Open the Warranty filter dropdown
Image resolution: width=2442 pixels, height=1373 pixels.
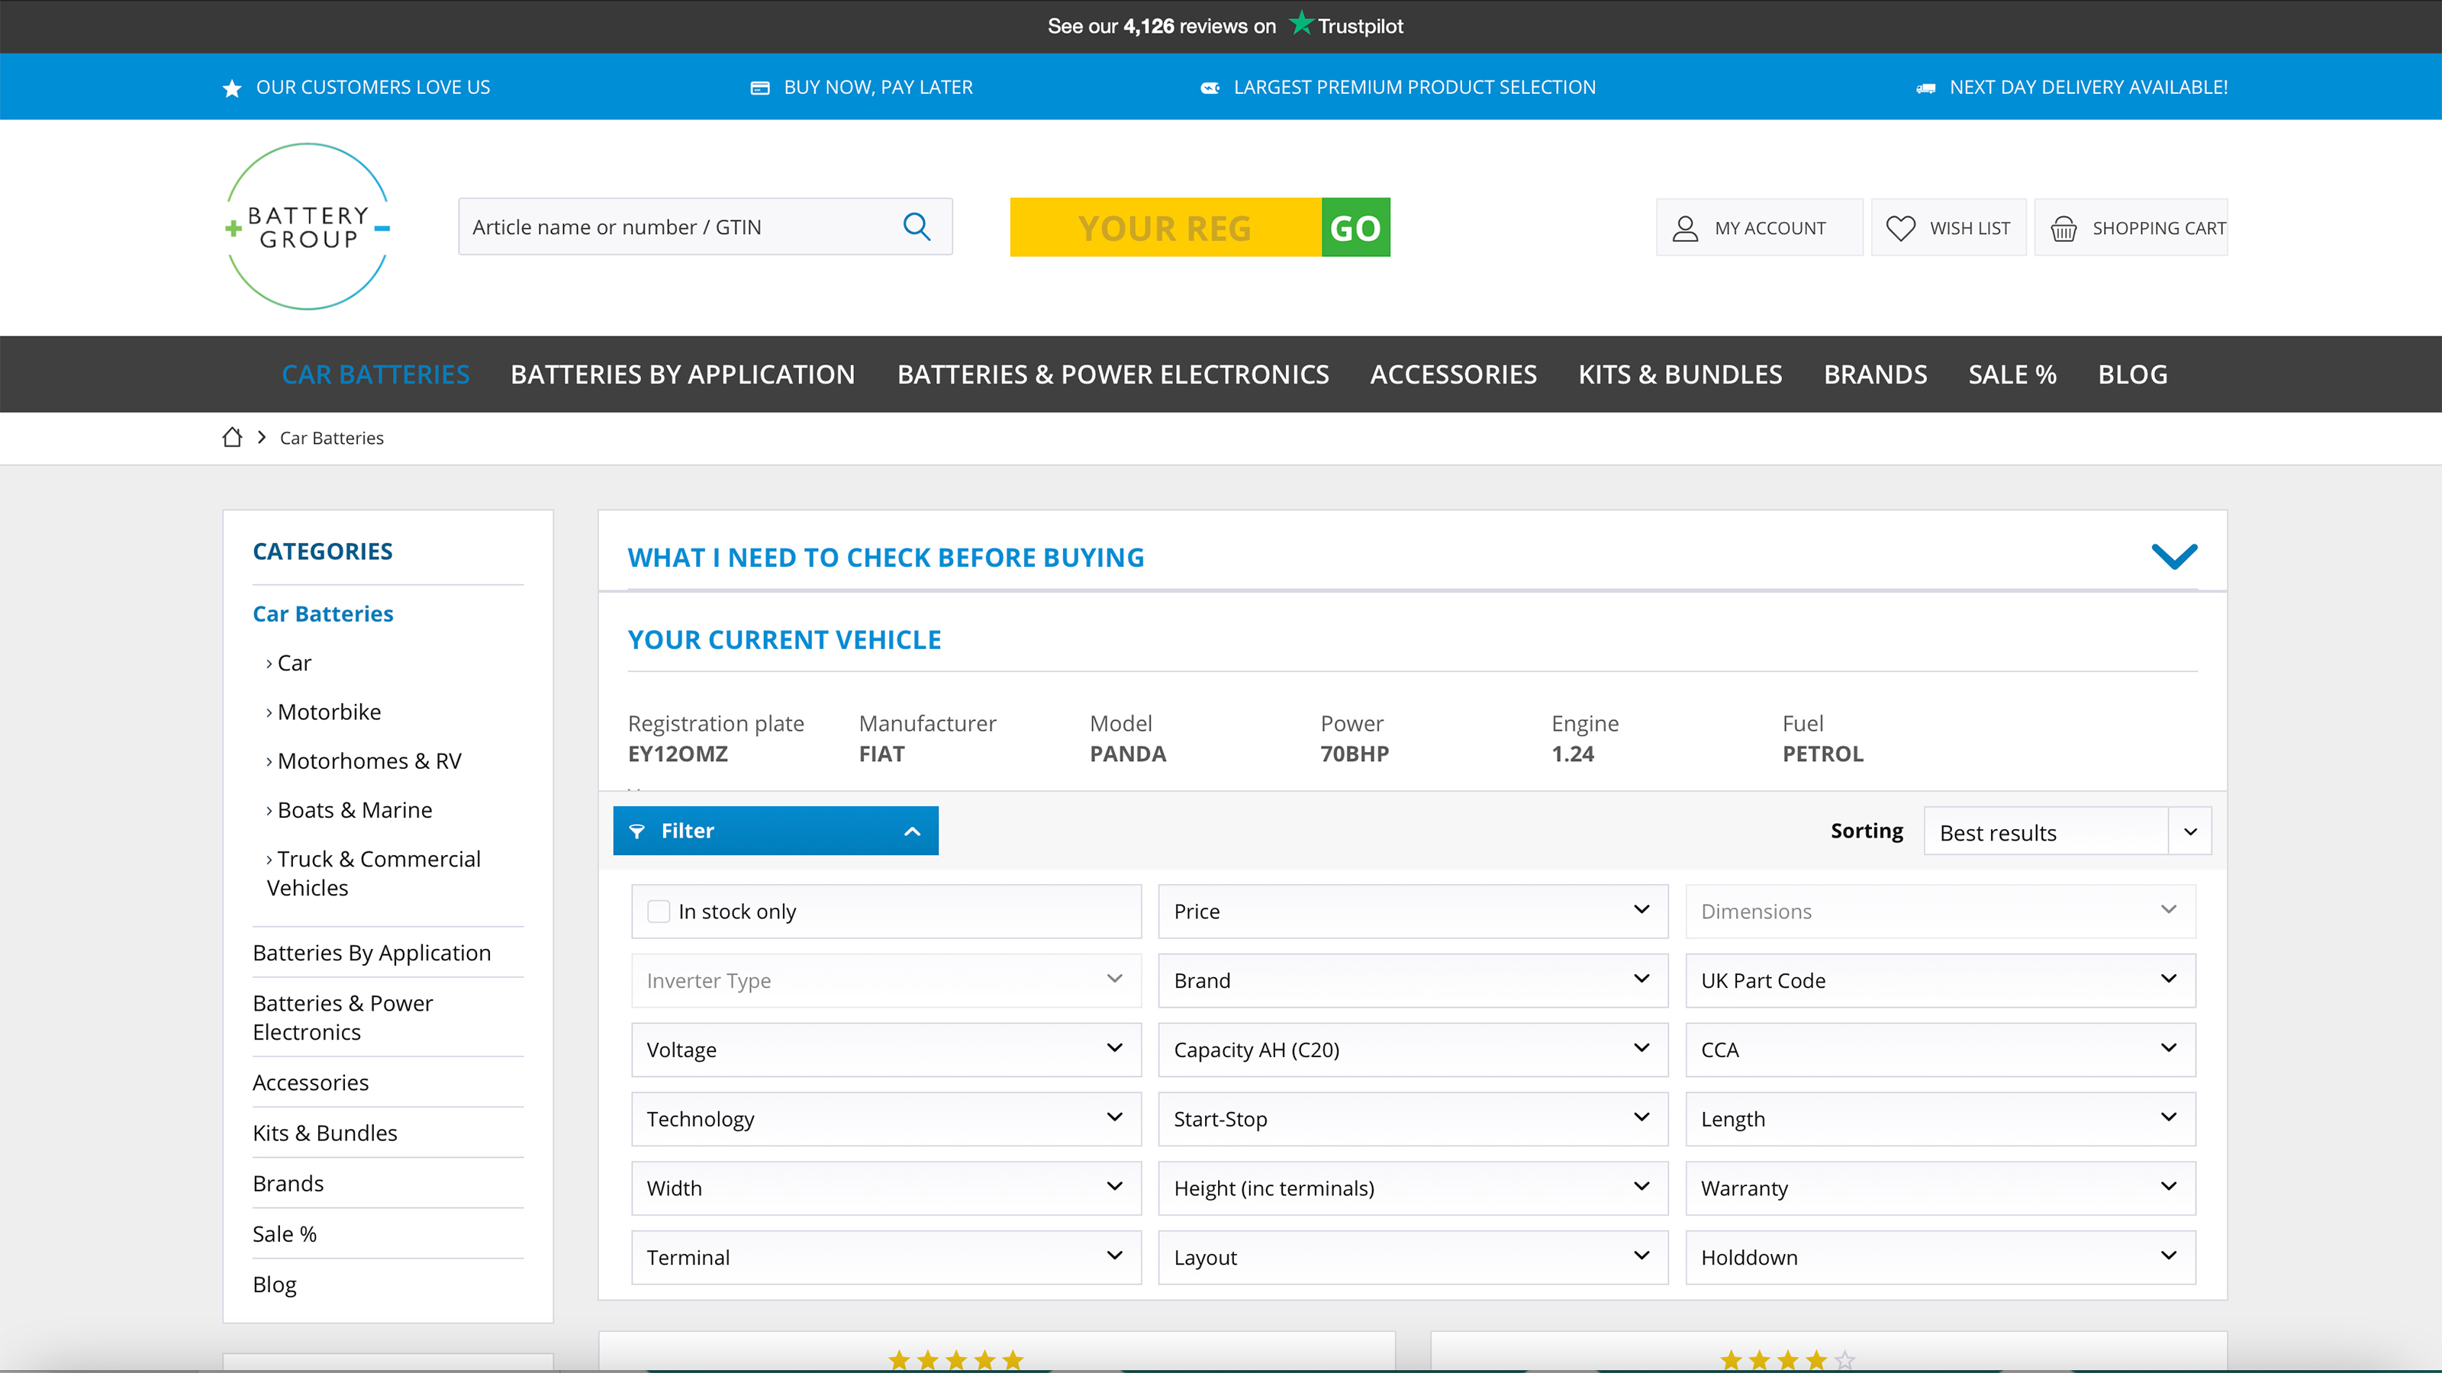pos(1940,1188)
